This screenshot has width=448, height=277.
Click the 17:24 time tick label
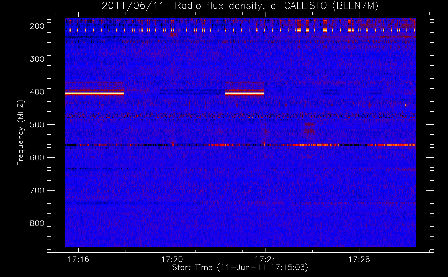266,260
